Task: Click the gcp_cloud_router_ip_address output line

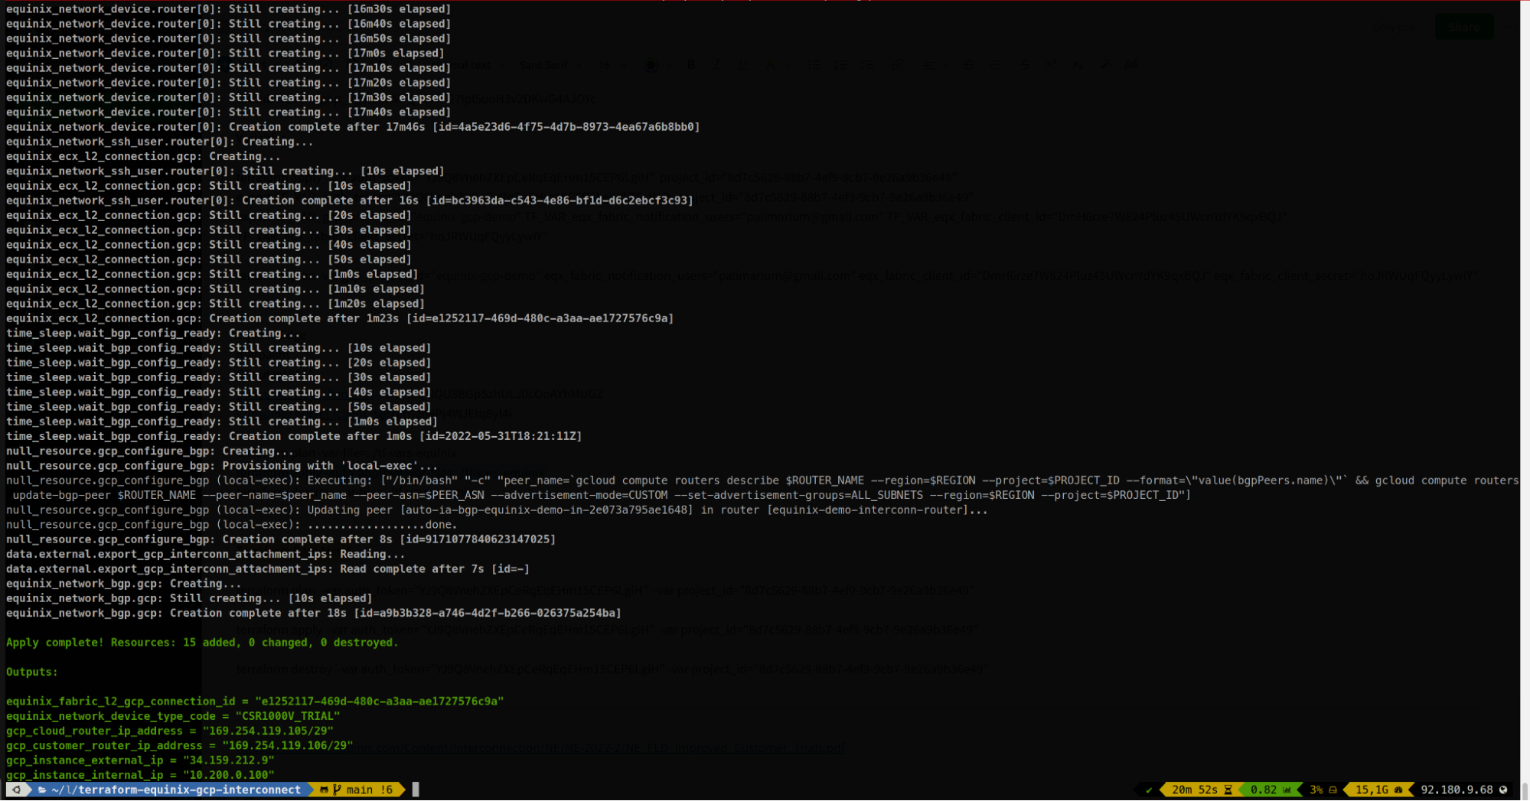Action: (170, 731)
